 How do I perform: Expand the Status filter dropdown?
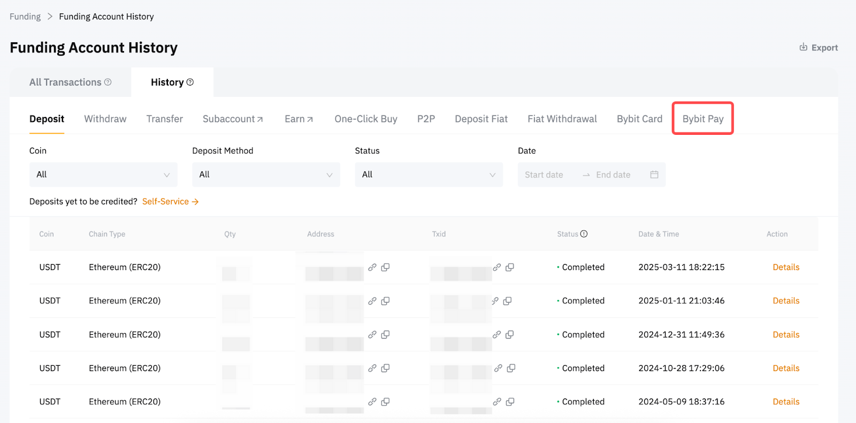[429, 174]
